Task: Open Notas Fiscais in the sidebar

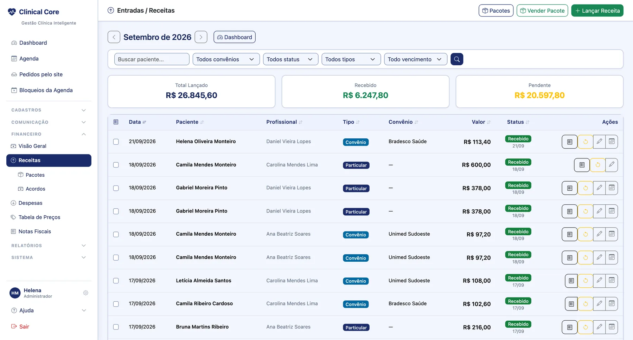Action: pos(49,231)
